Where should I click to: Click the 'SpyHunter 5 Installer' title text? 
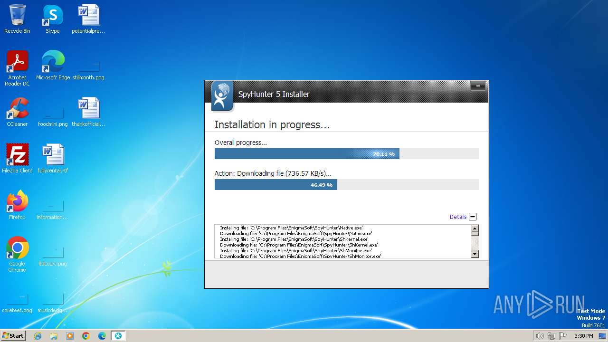tap(274, 94)
